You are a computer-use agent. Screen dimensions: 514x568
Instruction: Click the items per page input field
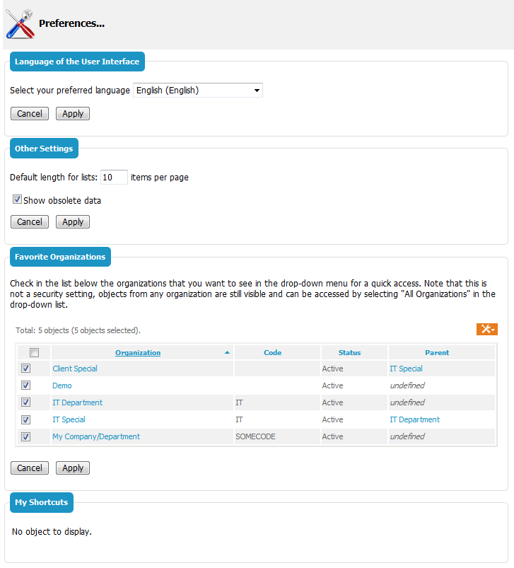[x=114, y=177]
